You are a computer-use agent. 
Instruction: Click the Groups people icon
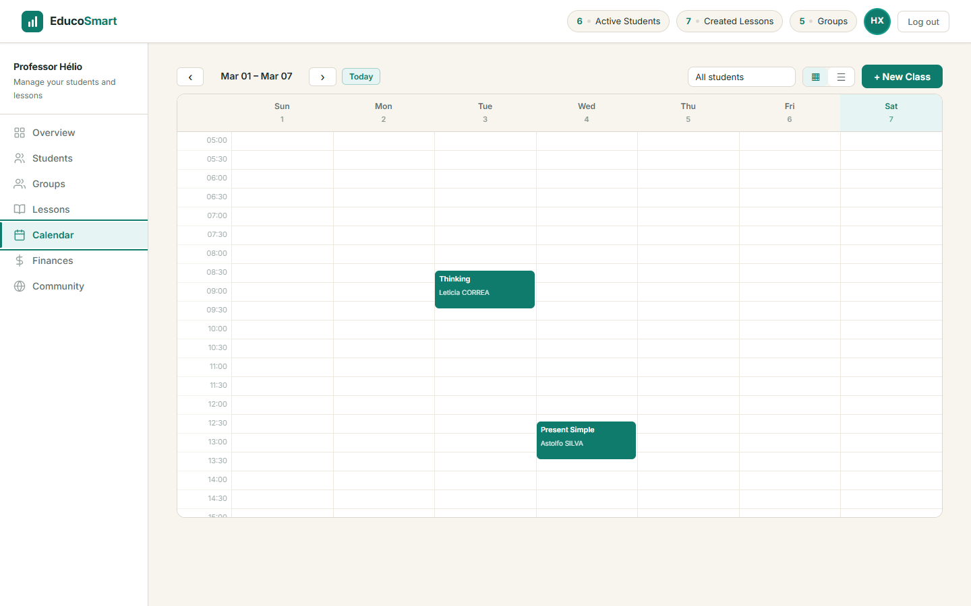[x=21, y=184]
